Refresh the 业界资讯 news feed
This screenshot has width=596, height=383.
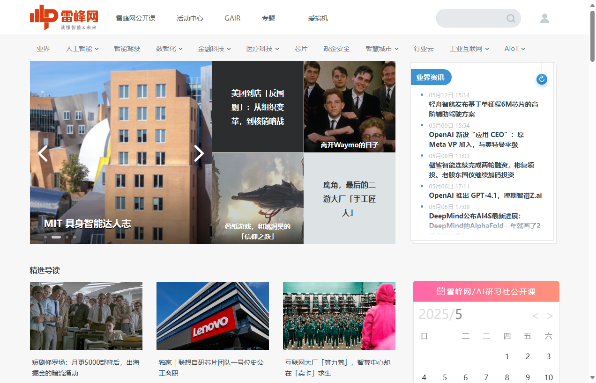[x=542, y=79]
